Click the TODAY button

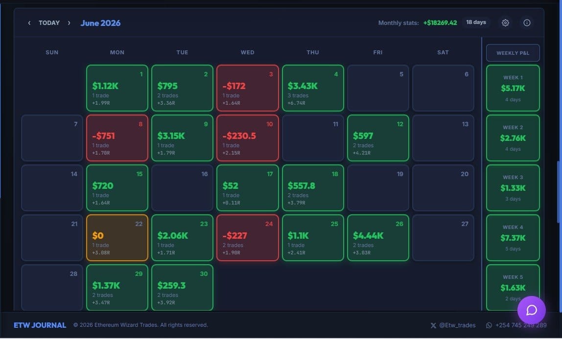pos(49,23)
